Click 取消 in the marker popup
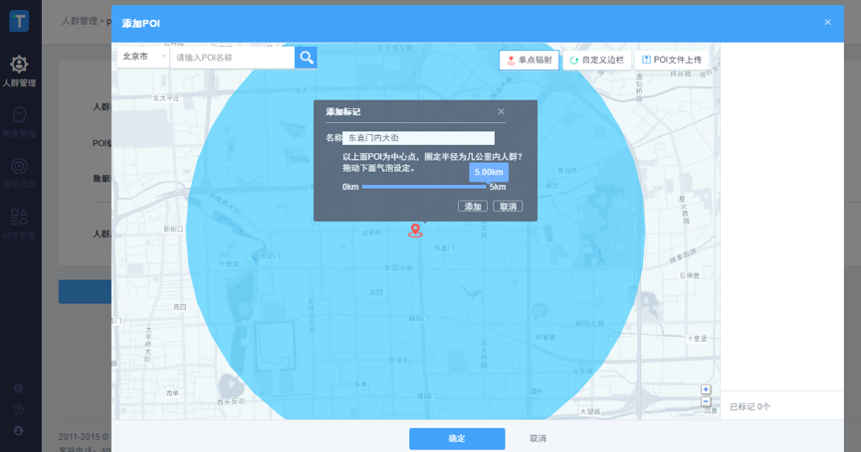 point(508,207)
